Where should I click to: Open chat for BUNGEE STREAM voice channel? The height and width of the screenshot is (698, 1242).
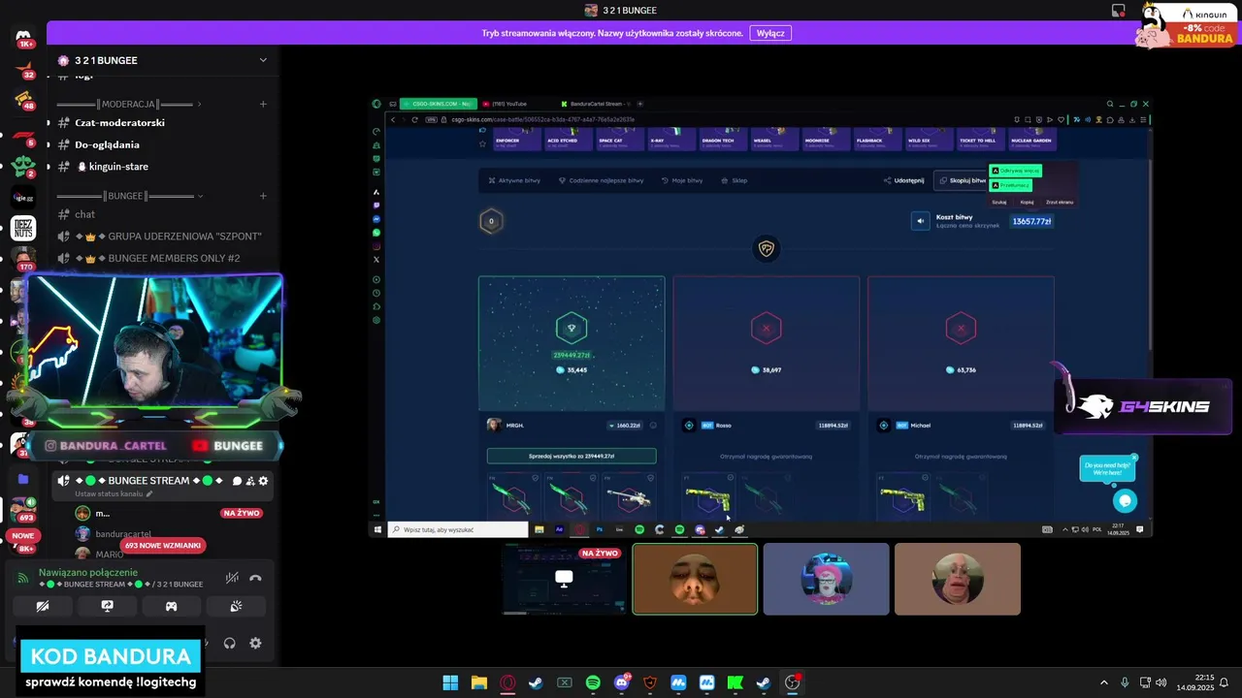[x=237, y=481]
